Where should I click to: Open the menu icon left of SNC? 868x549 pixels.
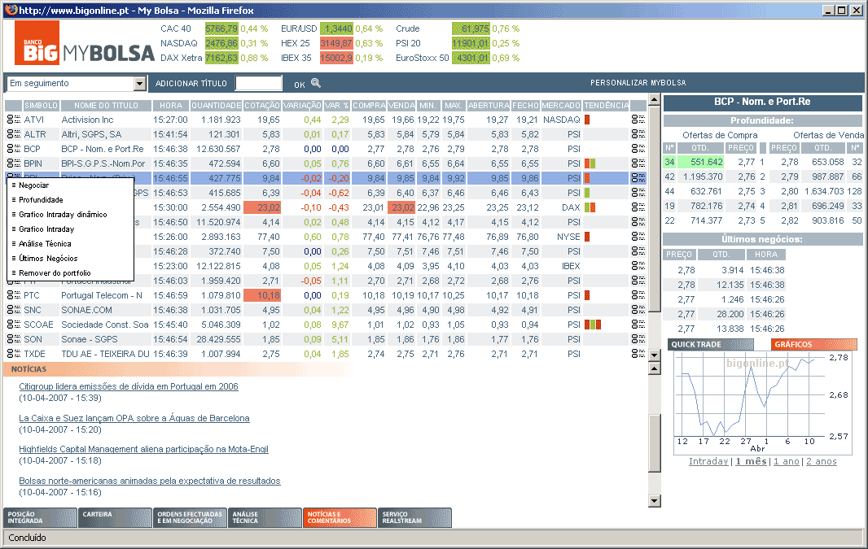point(13,310)
